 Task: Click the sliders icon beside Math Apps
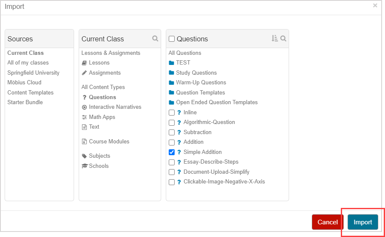point(85,117)
